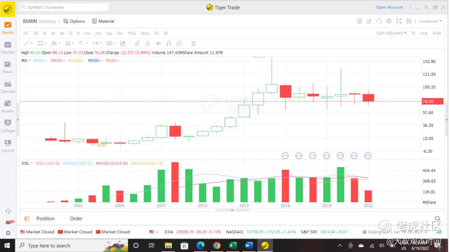This screenshot has width=450, height=252.
Task: Open Excel from Windows taskbar
Action: (232, 245)
